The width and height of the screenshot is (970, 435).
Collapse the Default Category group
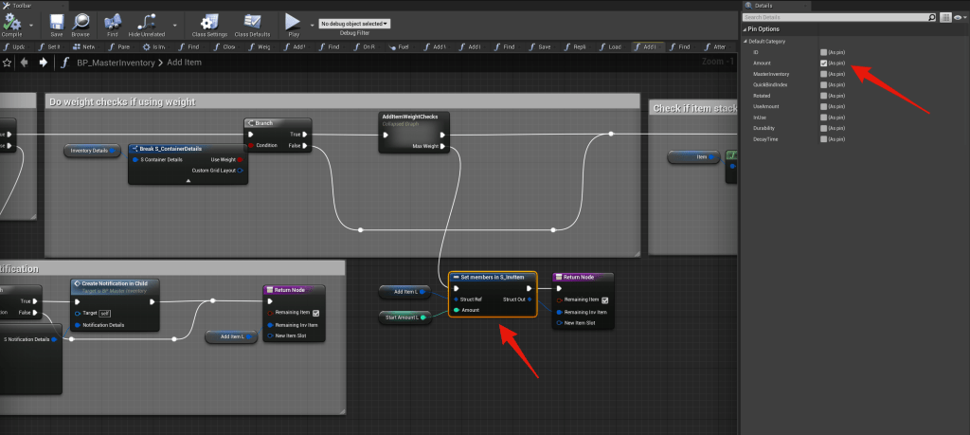tap(746, 42)
